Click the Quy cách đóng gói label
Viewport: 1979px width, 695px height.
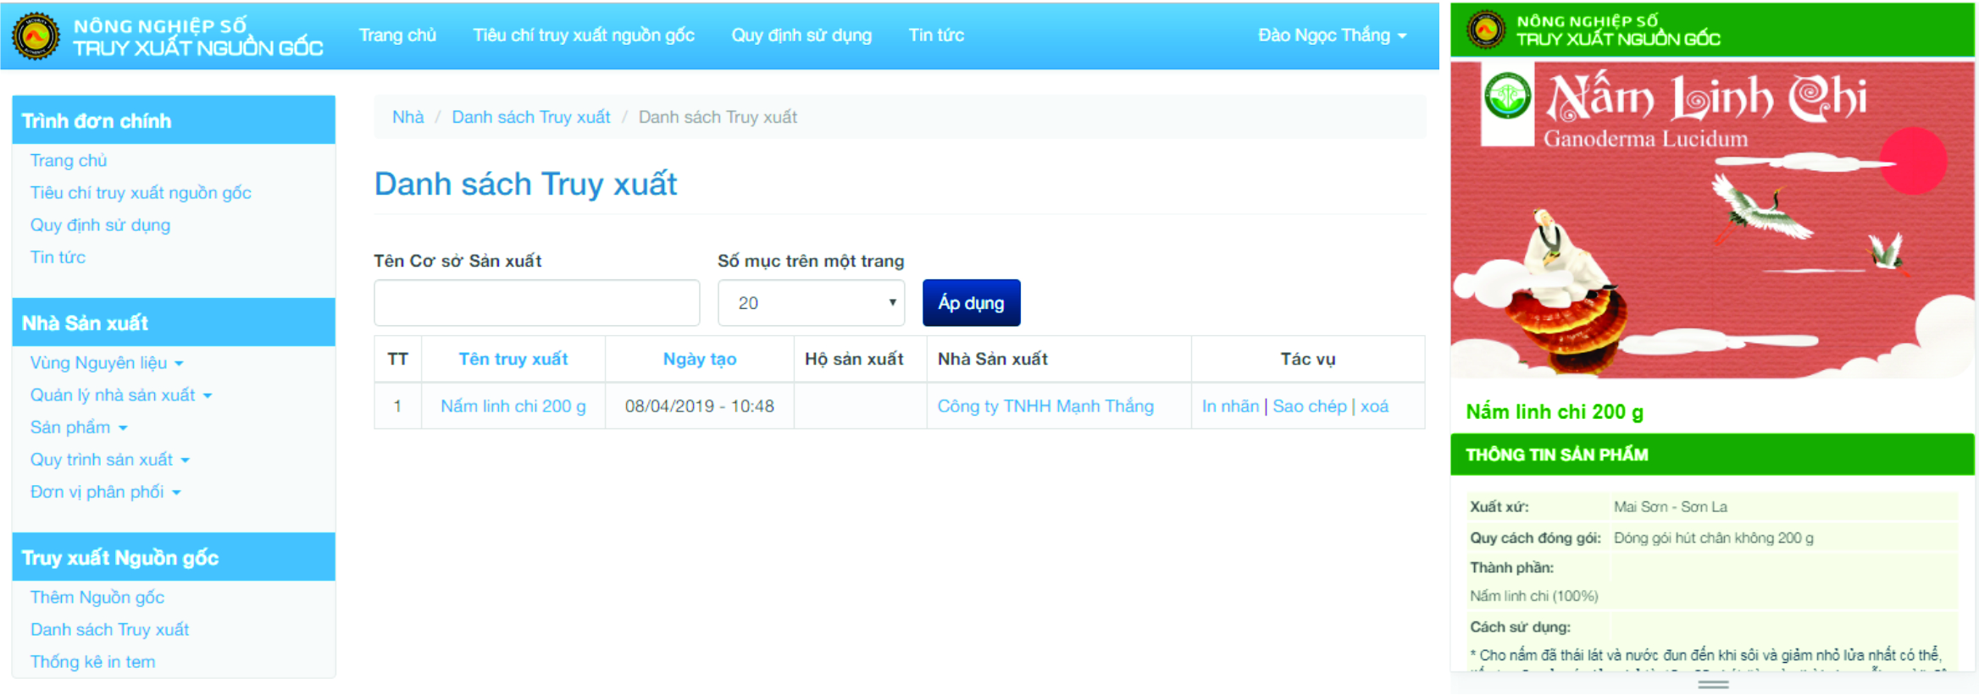tap(1535, 538)
